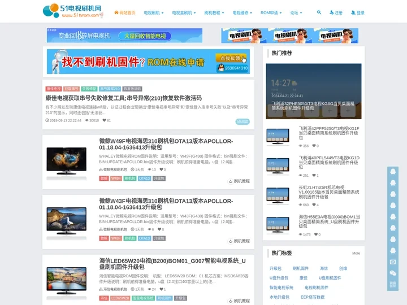Click 海信电视刷机包 category link
The image size is (407, 305).
[x=113, y=289]
